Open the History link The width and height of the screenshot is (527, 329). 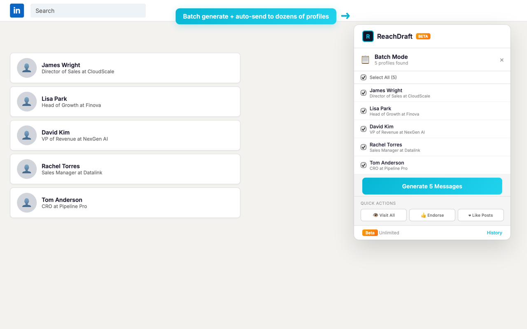coord(494,233)
